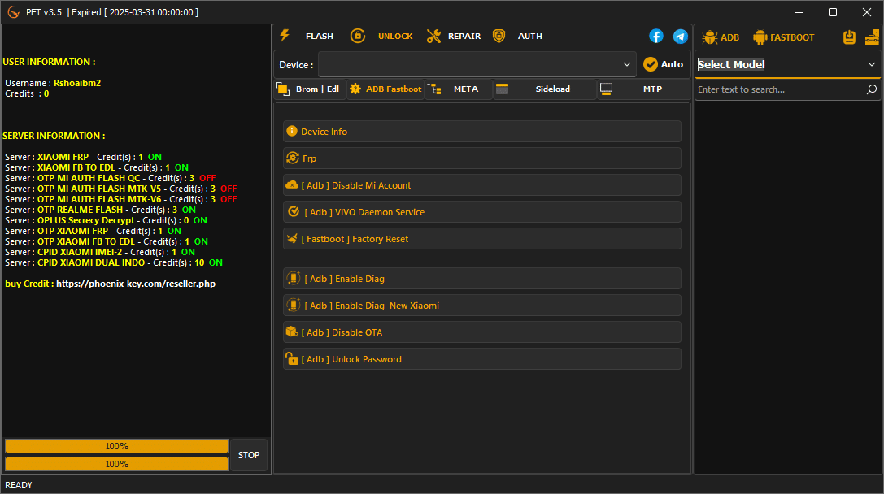Viewport: 884px width, 494px height.
Task: Click the Facebook icon
Action: click(x=656, y=36)
